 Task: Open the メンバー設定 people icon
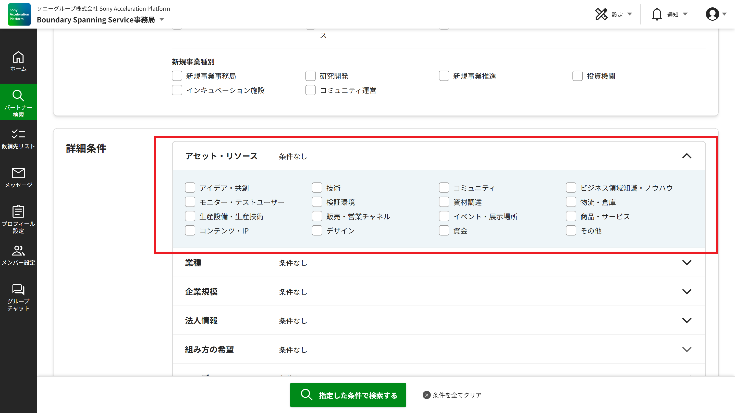pos(18,251)
